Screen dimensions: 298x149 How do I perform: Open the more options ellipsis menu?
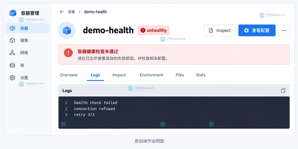(x=284, y=30)
